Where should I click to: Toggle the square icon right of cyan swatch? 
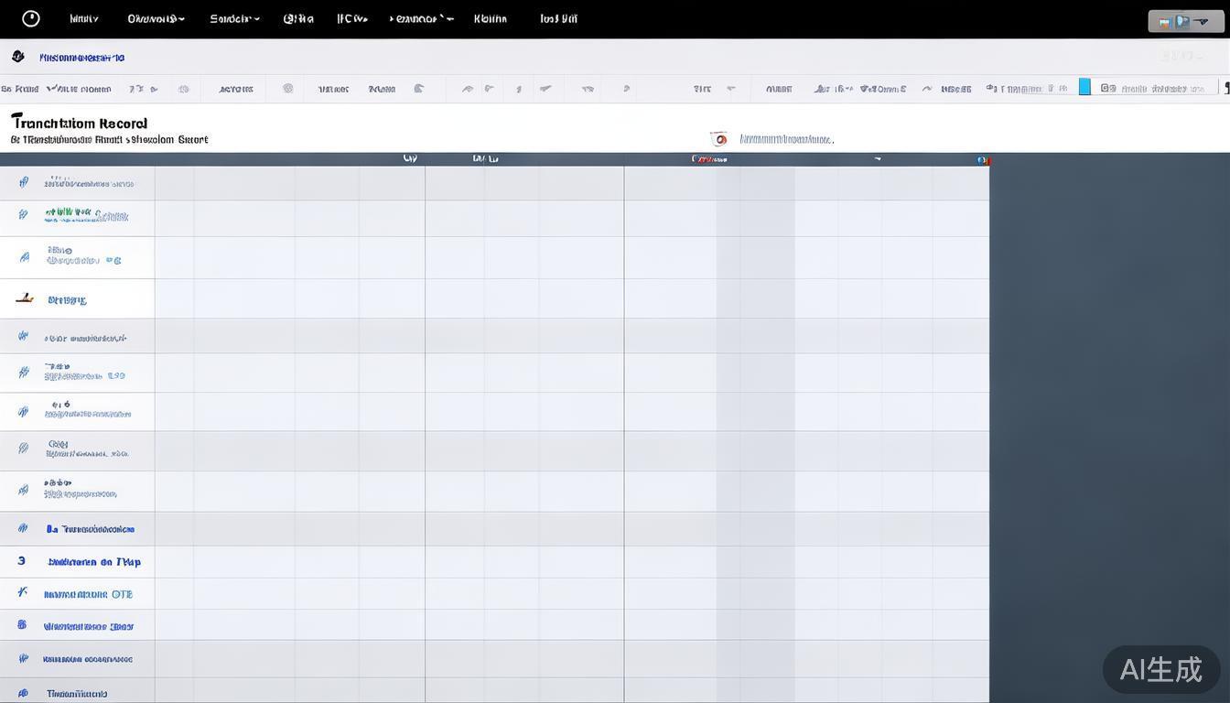click(1108, 89)
